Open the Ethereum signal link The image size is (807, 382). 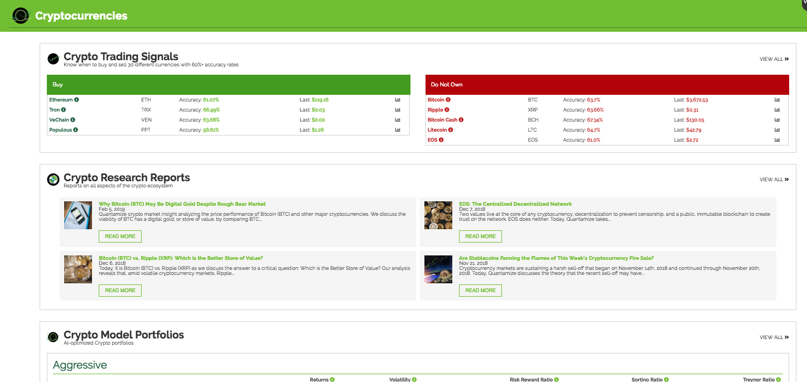(61, 100)
